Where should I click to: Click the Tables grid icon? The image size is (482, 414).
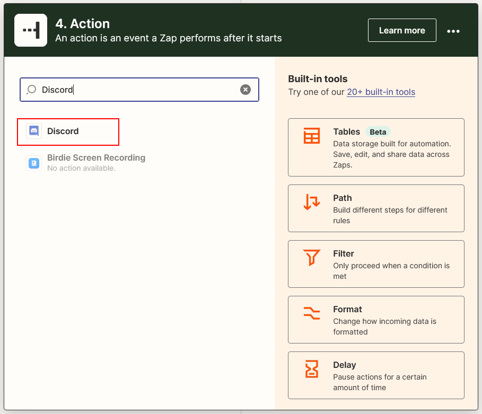[x=312, y=136]
